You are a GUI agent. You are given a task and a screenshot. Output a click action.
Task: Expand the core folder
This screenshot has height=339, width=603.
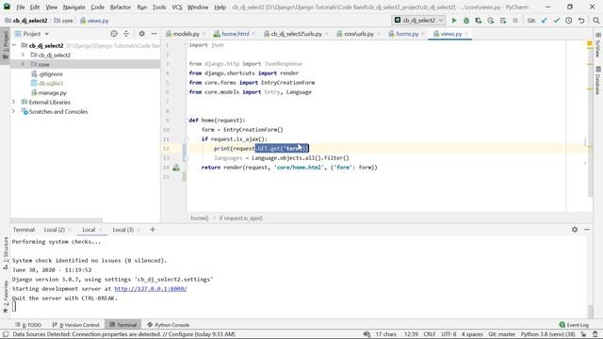click(x=23, y=64)
